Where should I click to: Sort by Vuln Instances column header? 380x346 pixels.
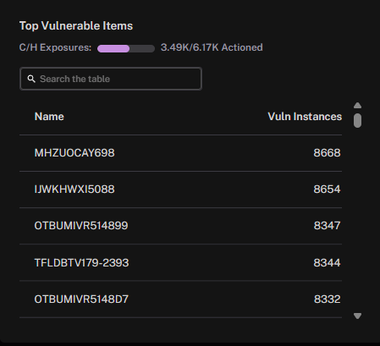pos(305,117)
